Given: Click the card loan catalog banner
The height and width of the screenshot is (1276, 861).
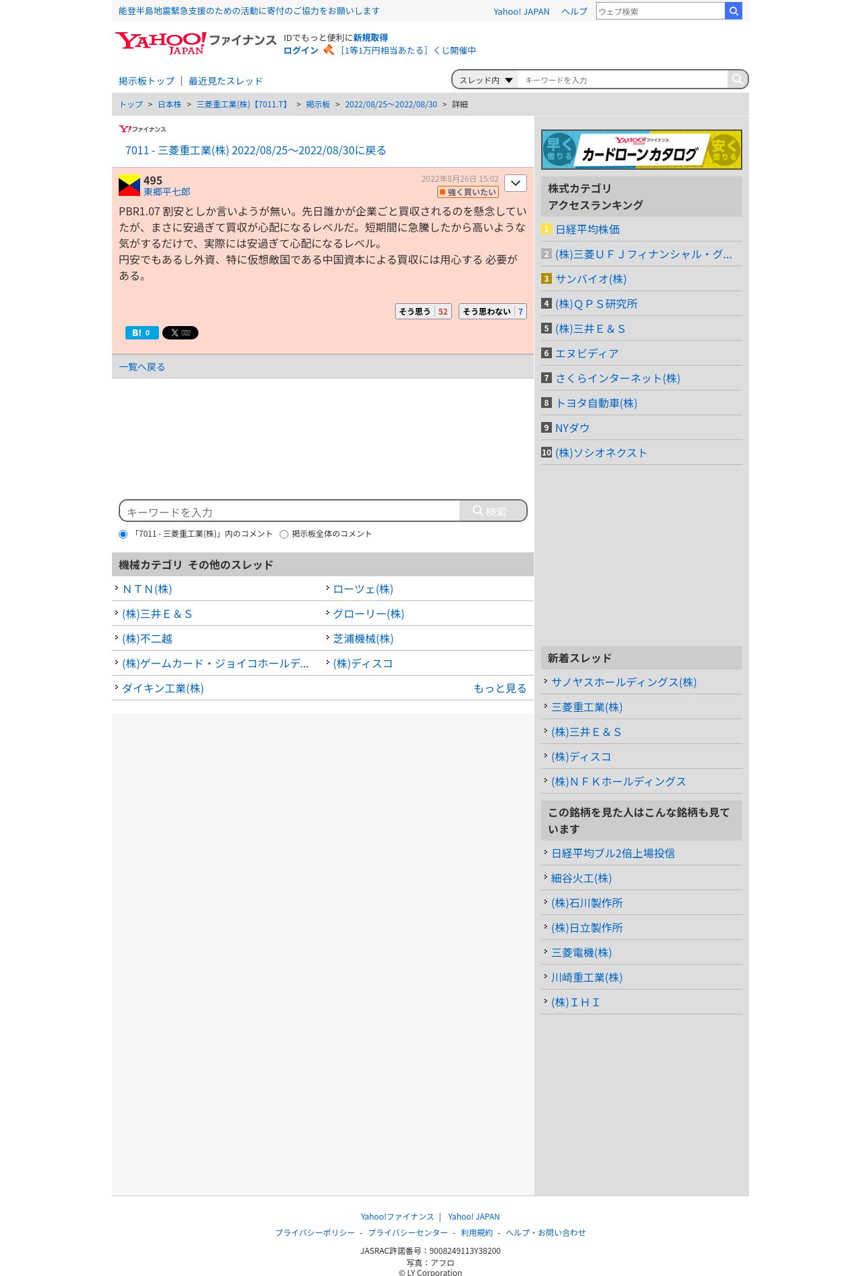Looking at the screenshot, I should [x=642, y=149].
